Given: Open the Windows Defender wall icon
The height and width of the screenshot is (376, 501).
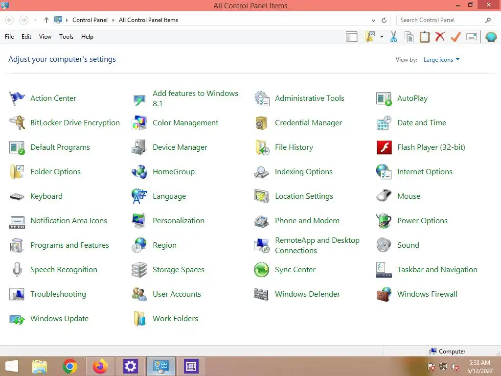Looking at the screenshot, I should point(261,294).
